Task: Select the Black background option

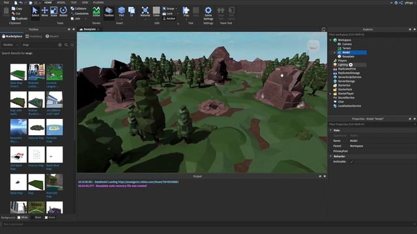Action: pos(36,217)
